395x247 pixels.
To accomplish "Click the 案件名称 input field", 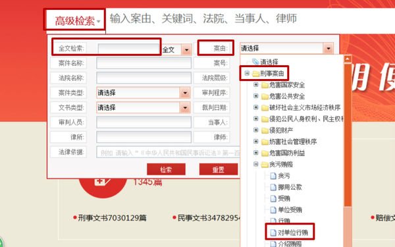I will pyautogui.click(x=144, y=63).
